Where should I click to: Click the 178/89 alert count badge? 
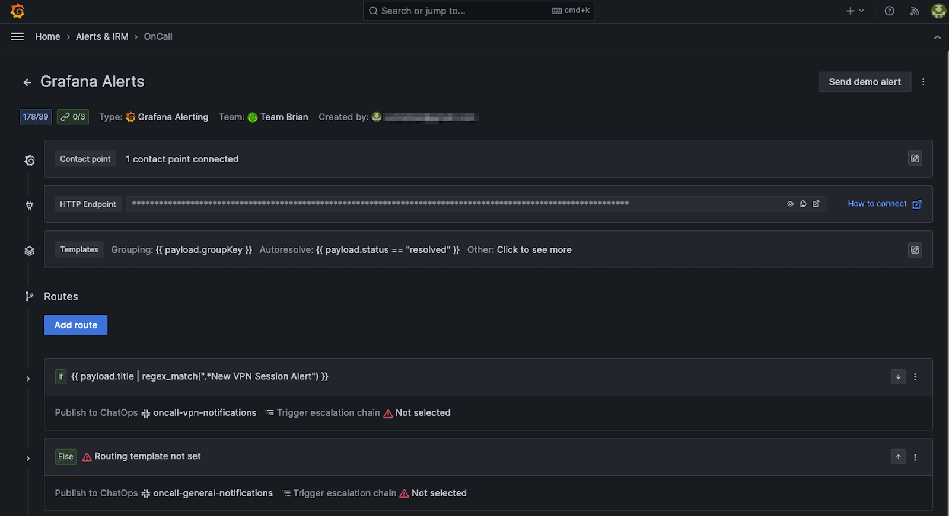(x=36, y=117)
